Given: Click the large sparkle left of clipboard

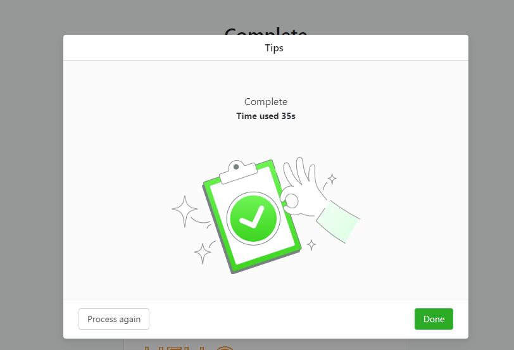Looking at the screenshot, I should pos(185,211).
